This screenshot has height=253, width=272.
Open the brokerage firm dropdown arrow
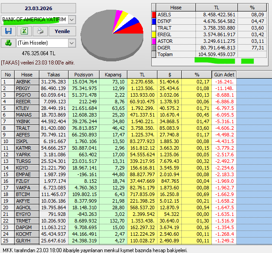point(72,19)
